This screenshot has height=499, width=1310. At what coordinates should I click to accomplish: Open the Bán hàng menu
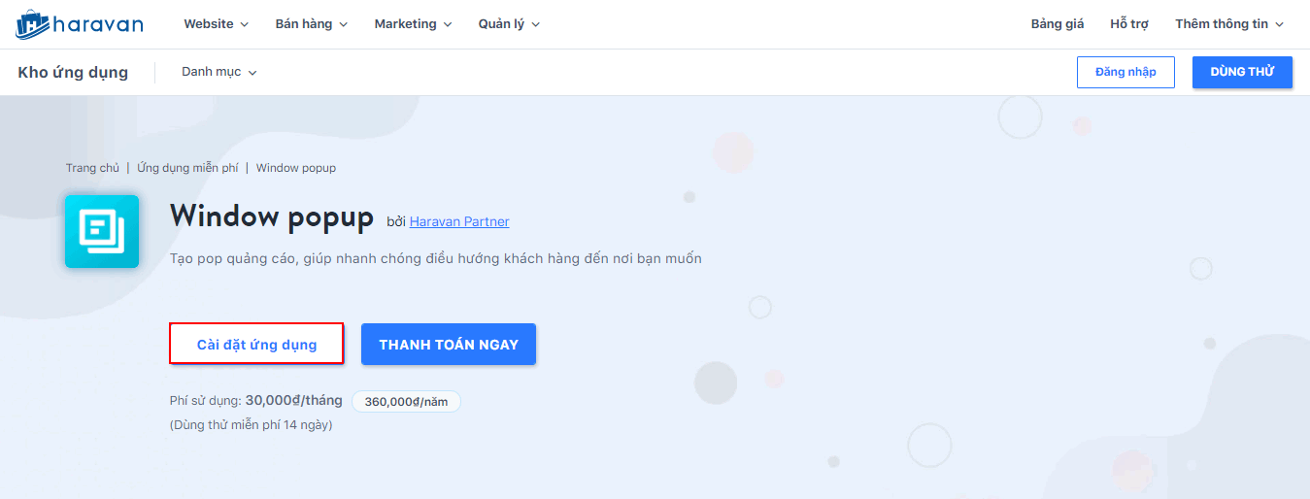click(x=311, y=24)
